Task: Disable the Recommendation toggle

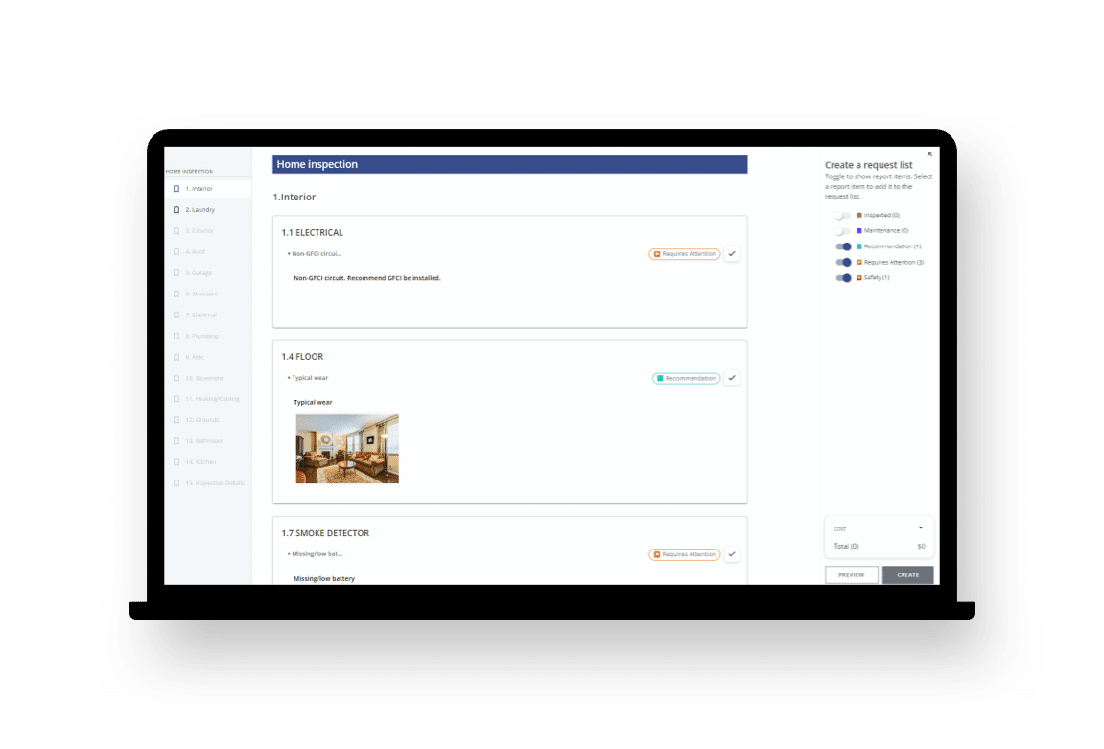Action: pyautogui.click(x=843, y=246)
